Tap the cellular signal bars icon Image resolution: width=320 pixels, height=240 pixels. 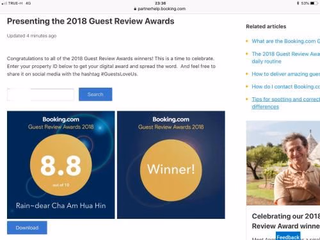coord(4,3)
